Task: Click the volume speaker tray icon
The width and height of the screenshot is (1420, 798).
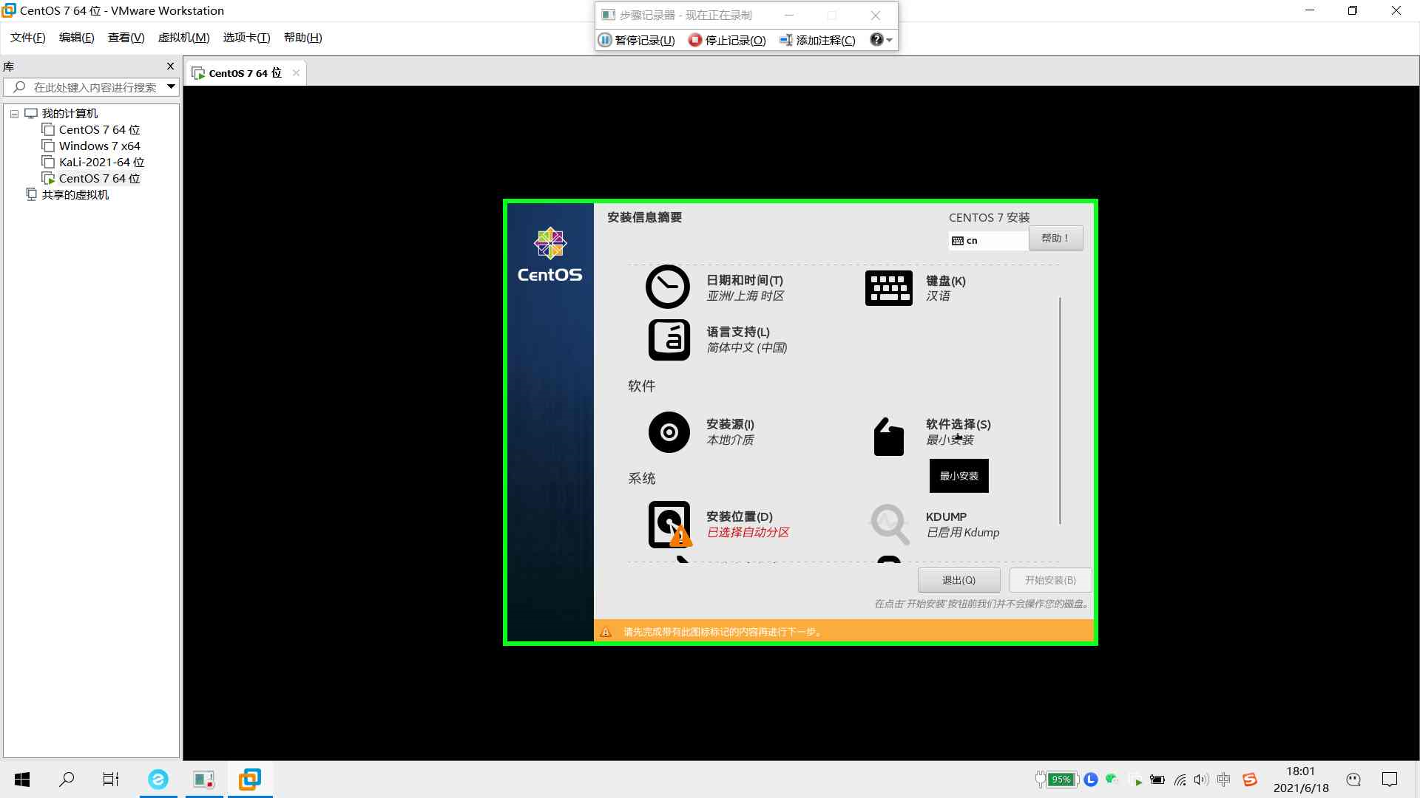Action: pos(1201,780)
